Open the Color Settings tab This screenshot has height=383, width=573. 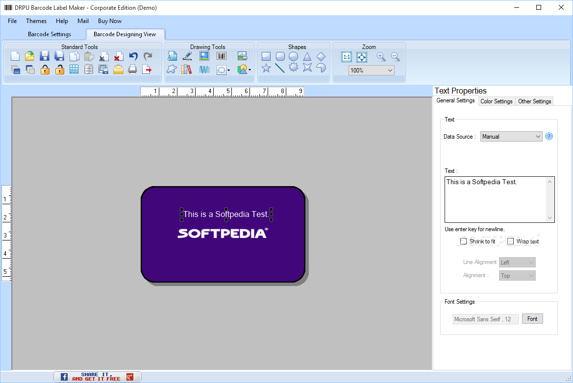coord(496,101)
